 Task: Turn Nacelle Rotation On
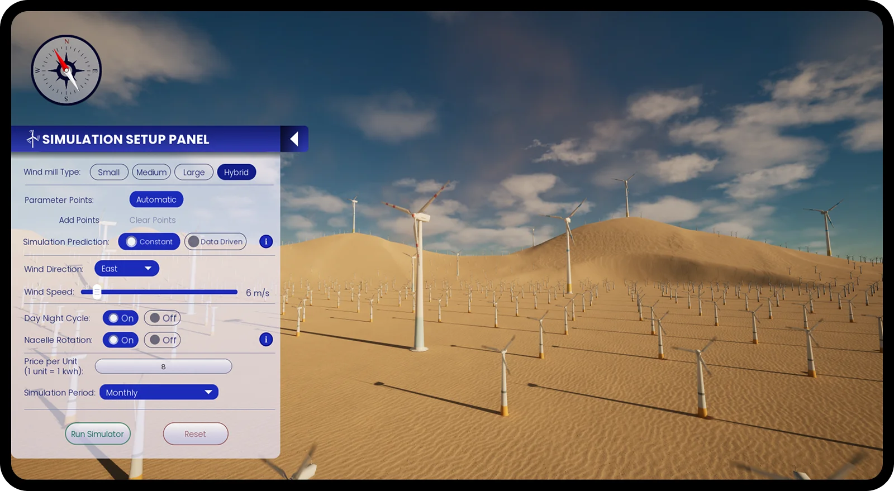coord(121,340)
